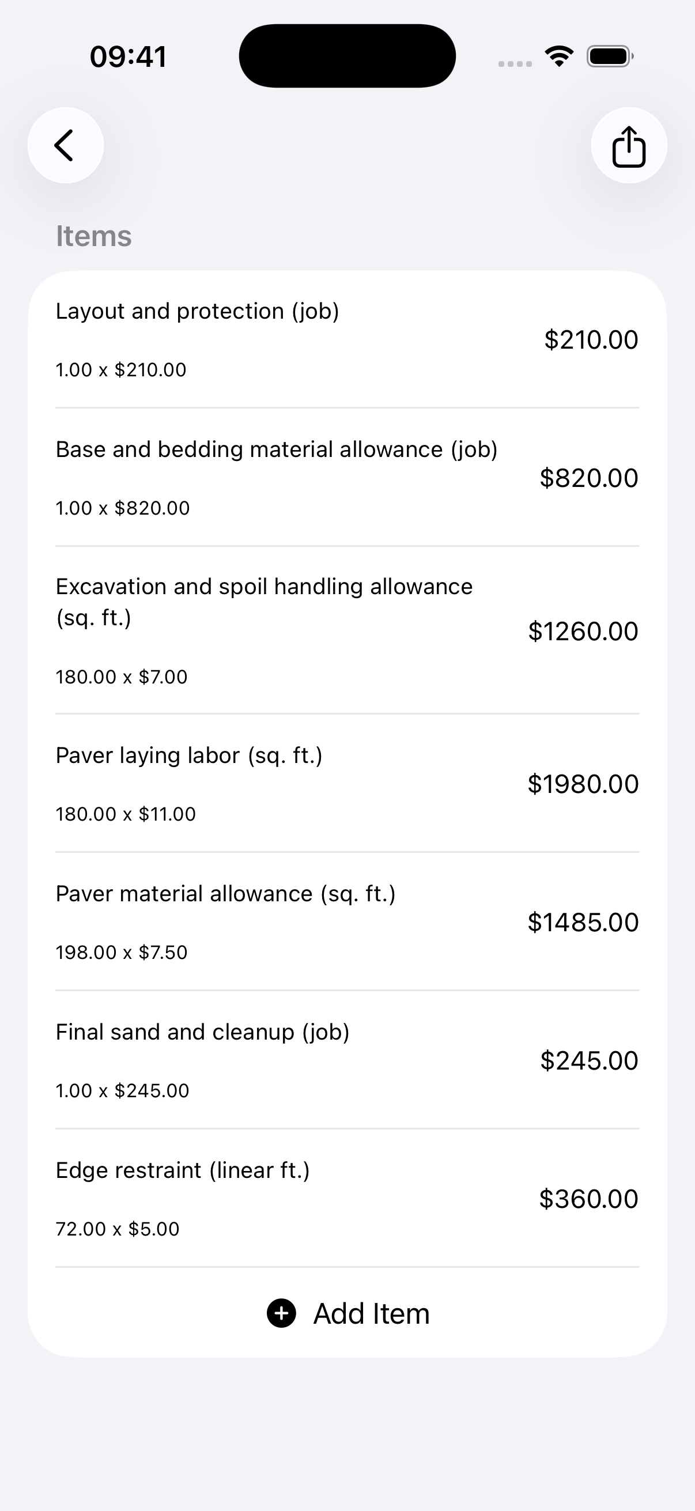This screenshot has width=695, height=1511.
Task: Select the Edge restraint line item
Action: pyautogui.click(x=347, y=1198)
